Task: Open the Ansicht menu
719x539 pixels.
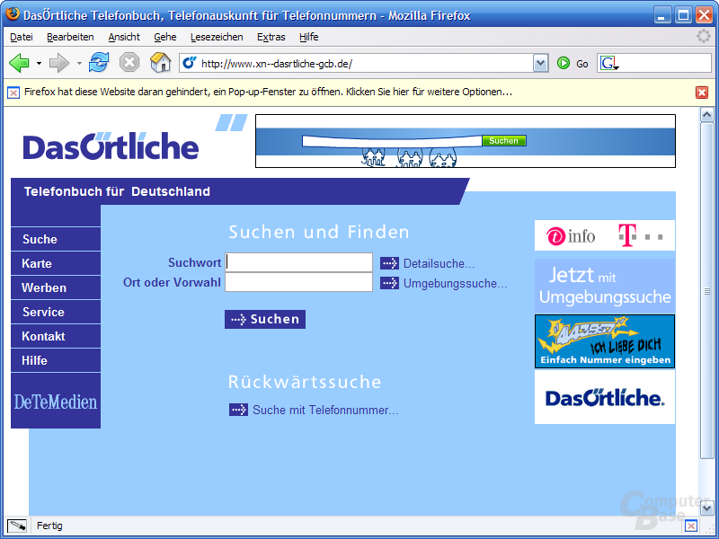Action: (x=124, y=37)
